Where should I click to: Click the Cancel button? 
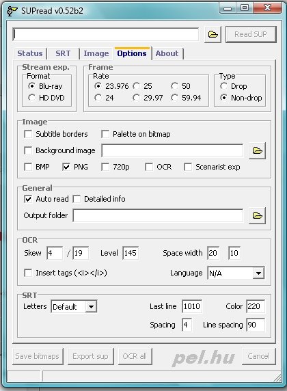click(258, 356)
